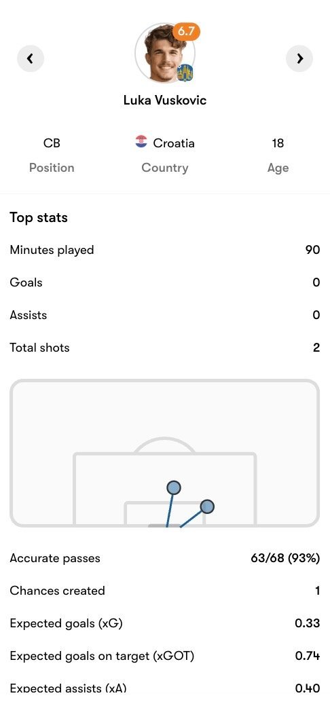Tap the goal line on the shot map
This screenshot has width=330, height=702.
(165, 525)
